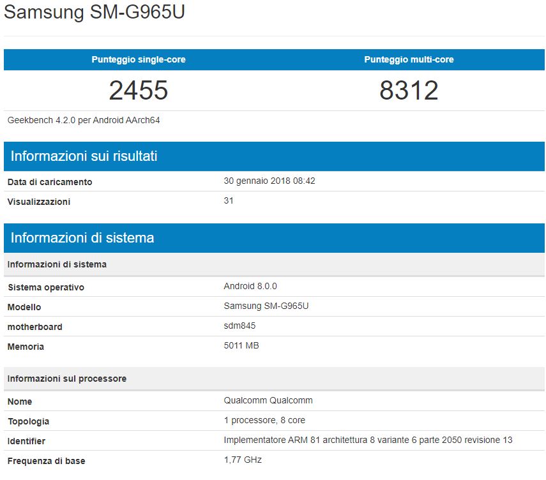Click the 1 processore, 8 core value
Screen dimensions: 546x480
(x=264, y=421)
